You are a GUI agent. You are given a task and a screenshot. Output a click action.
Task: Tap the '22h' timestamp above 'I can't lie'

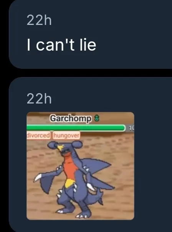pyautogui.click(x=39, y=20)
